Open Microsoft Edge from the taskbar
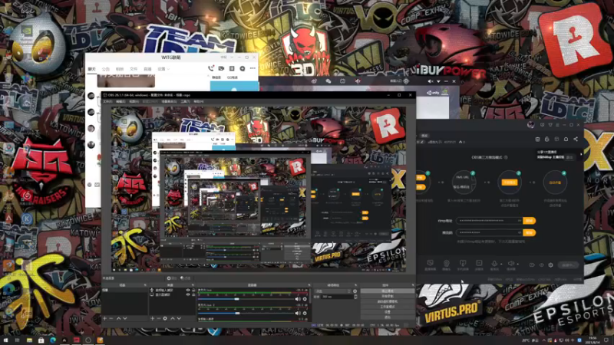Image resolution: width=614 pixels, height=345 pixels. (x=53, y=340)
